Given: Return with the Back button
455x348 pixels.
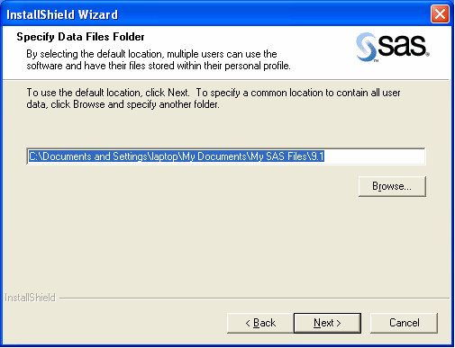Looking at the screenshot, I should coord(260,323).
